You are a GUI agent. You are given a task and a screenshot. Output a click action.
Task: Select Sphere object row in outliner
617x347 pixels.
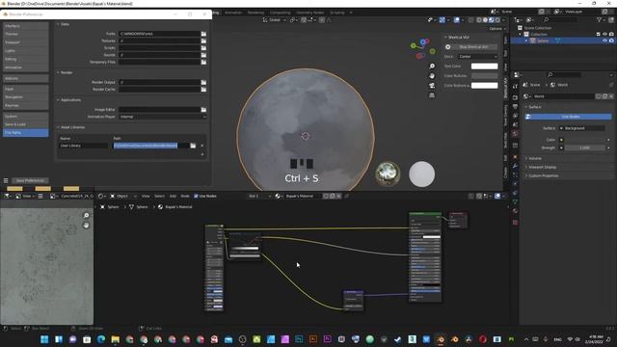563,40
